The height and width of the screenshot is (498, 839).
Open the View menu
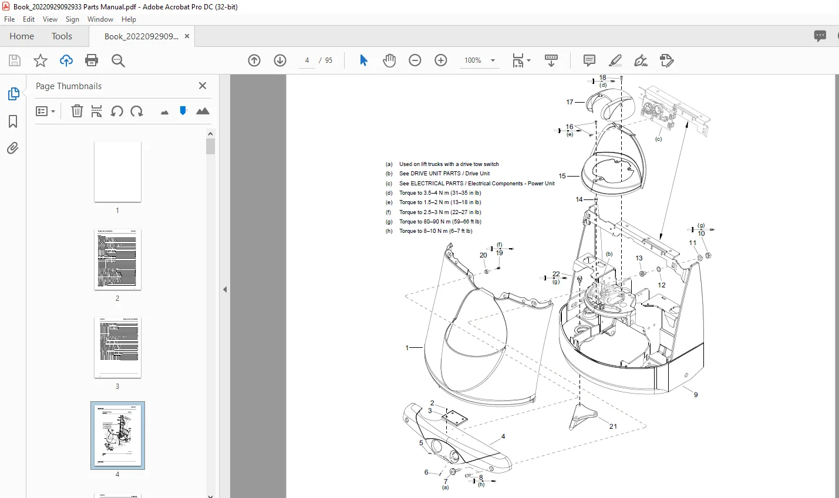click(50, 19)
